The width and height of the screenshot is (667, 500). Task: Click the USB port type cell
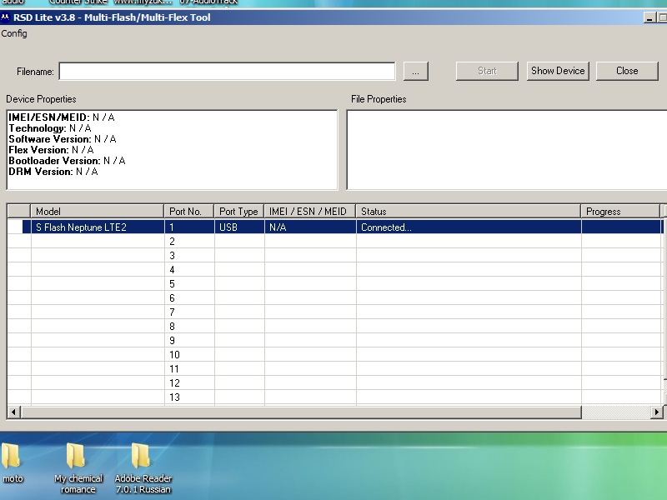239,227
